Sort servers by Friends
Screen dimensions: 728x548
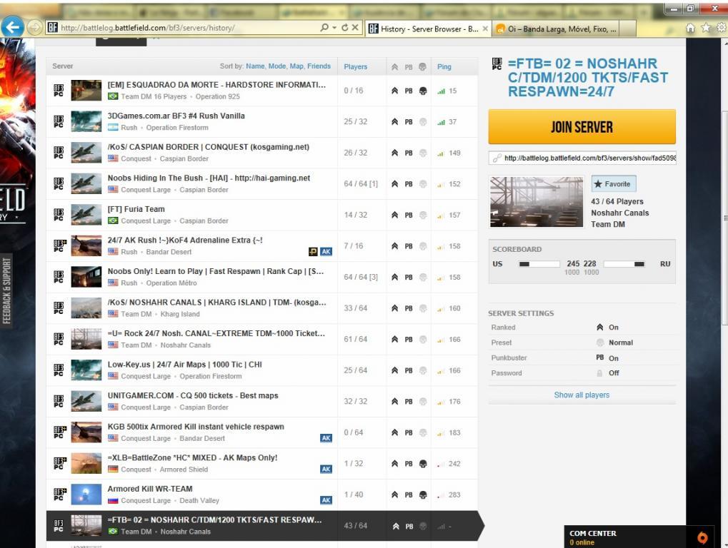point(319,66)
